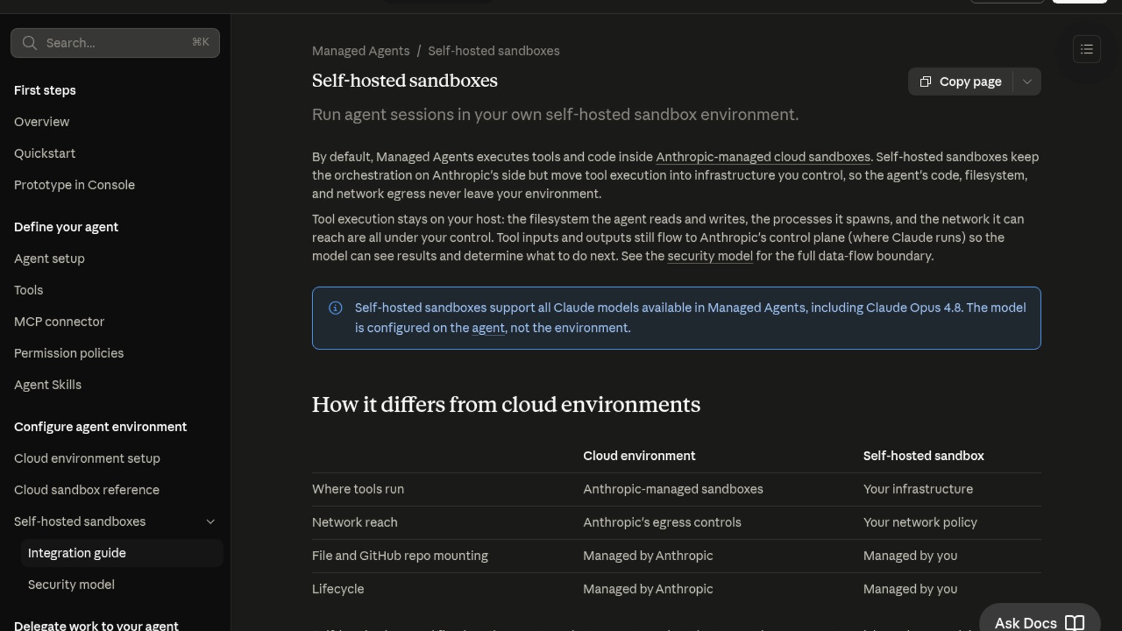The width and height of the screenshot is (1122, 631).
Task: Collapse the Self-hosted sandboxes sidebar section
Action: click(210, 522)
